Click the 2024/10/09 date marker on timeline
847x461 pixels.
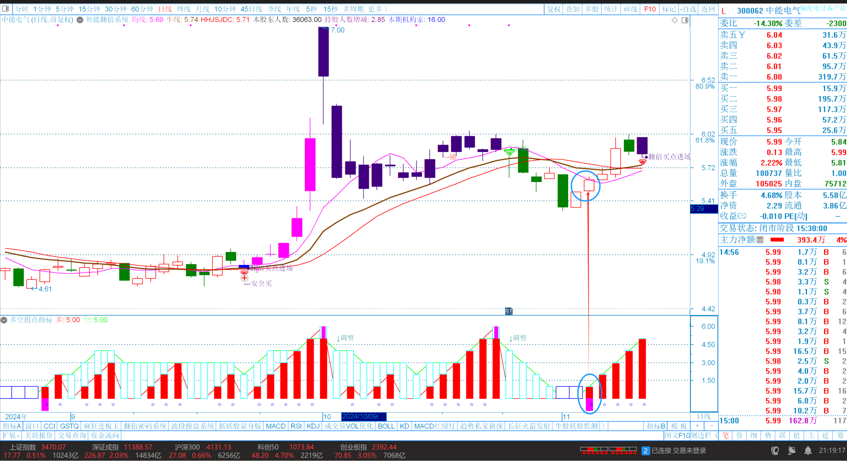[364, 416]
